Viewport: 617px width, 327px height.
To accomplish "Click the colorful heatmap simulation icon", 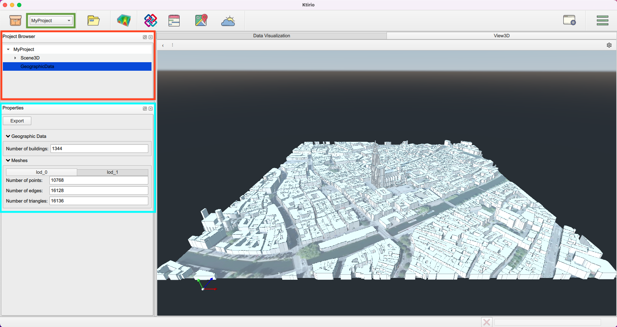I will (x=124, y=21).
